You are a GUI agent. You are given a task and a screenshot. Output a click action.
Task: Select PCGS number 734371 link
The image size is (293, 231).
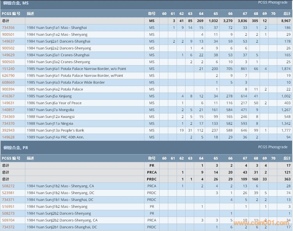tap(8, 200)
